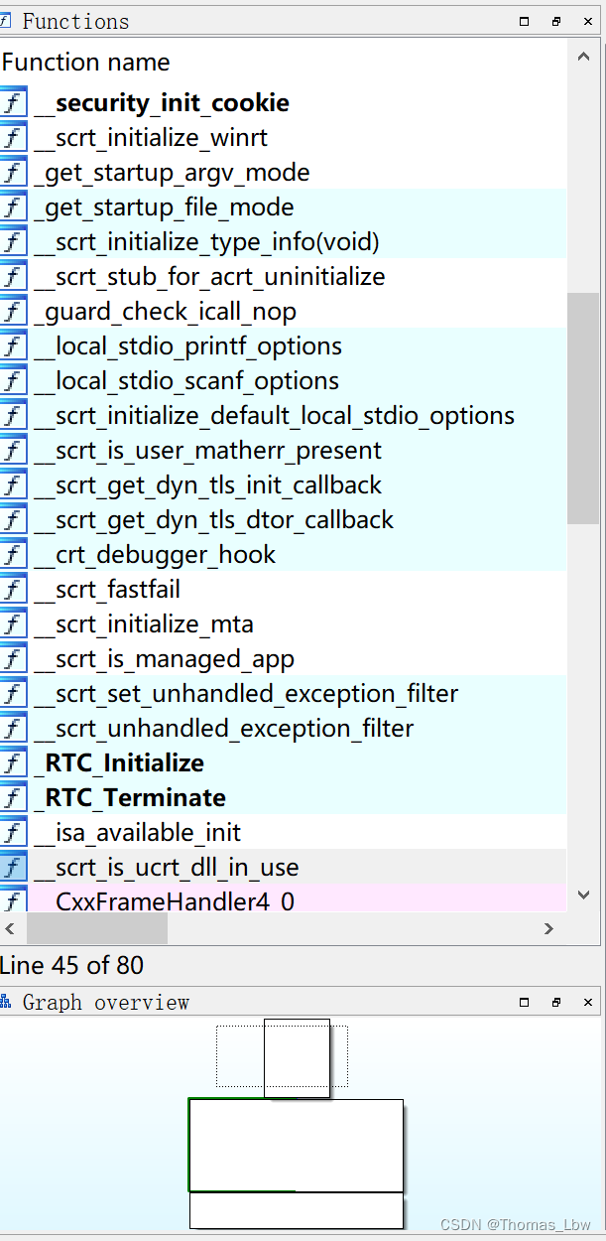The width and height of the screenshot is (606, 1241).
Task: Click the central graph node in Graph overview
Action: click(x=295, y=1144)
